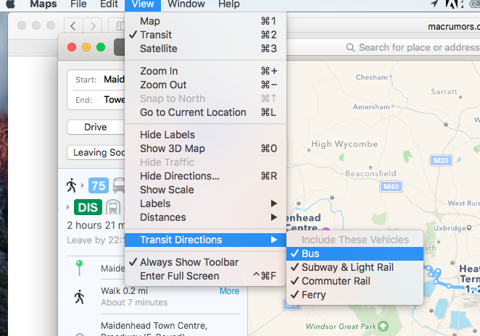The height and width of the screenshot is (336, 480).
Task: Click the green full-screen window button
Action: click(101, 47)
